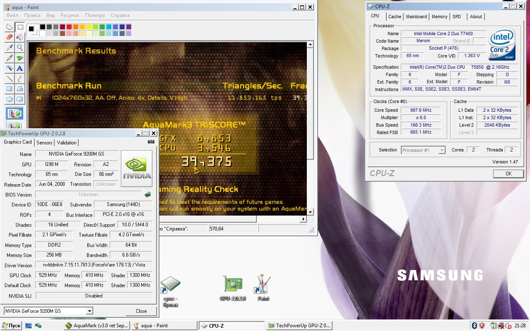530x331 pixels.
Task: Click the Intel Core 2 Duo logo in CPU-Z
Action: click(502, 44)
